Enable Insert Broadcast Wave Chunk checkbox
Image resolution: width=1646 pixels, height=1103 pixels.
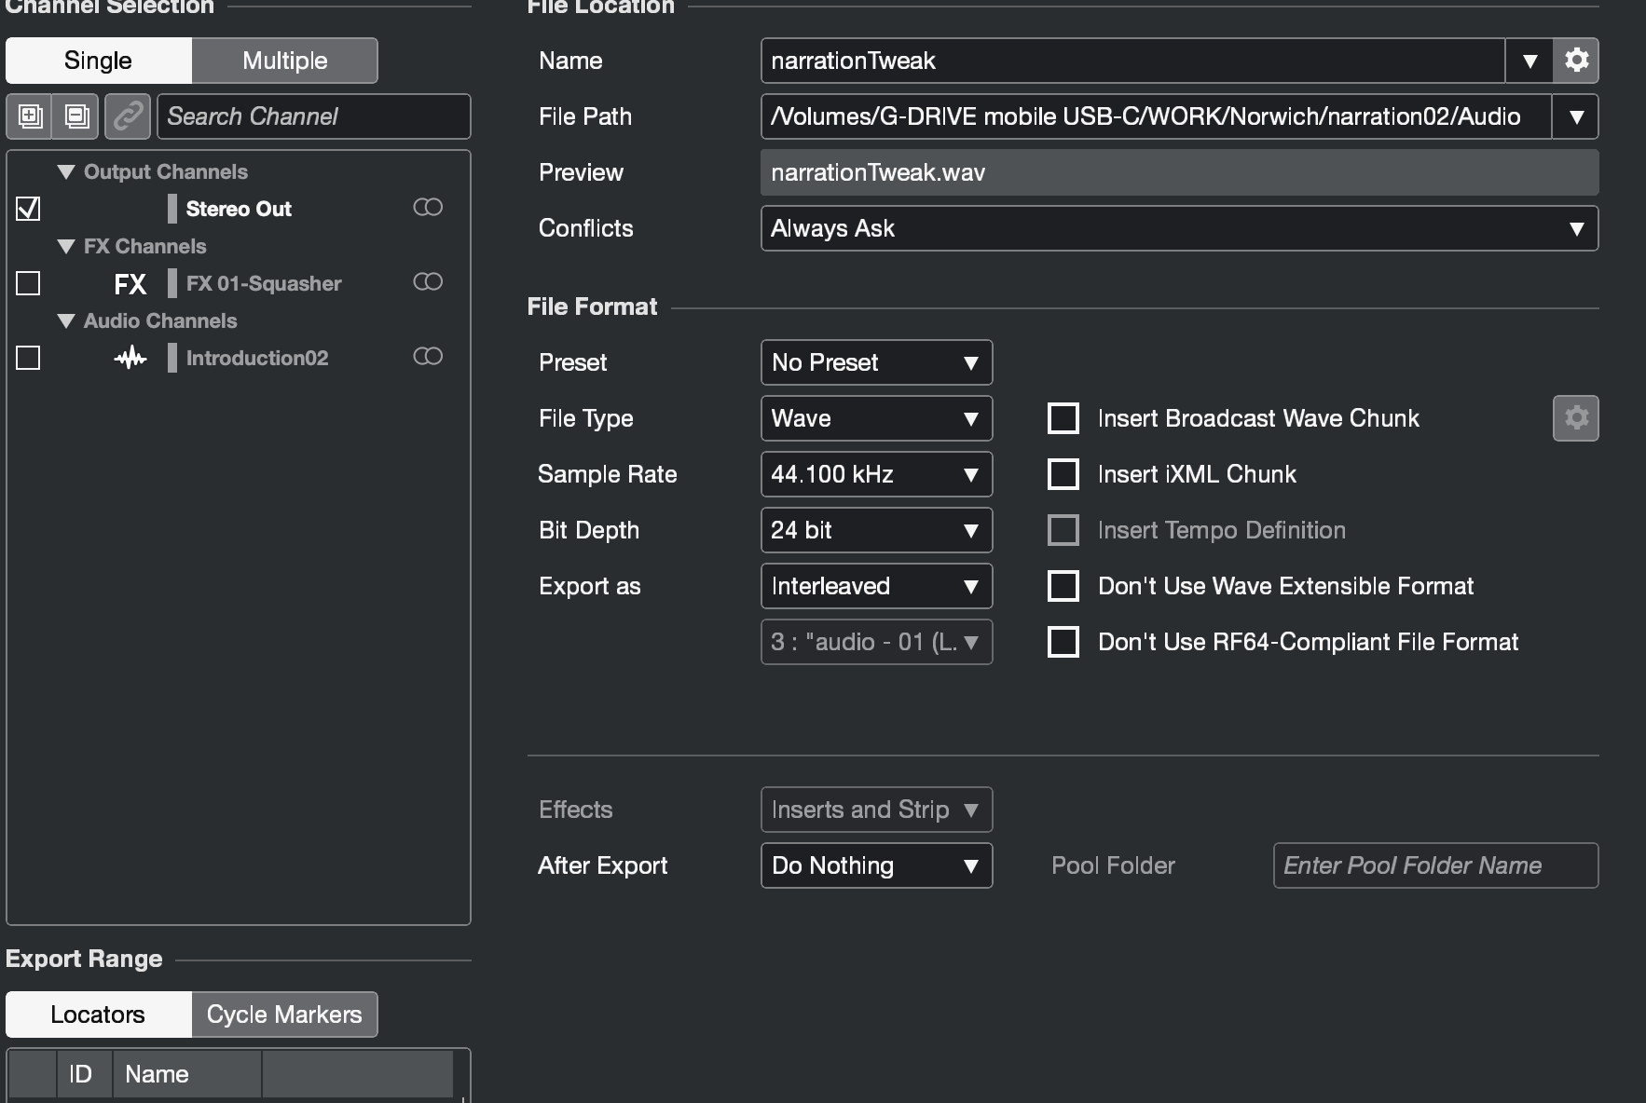tap(1063, 418)
